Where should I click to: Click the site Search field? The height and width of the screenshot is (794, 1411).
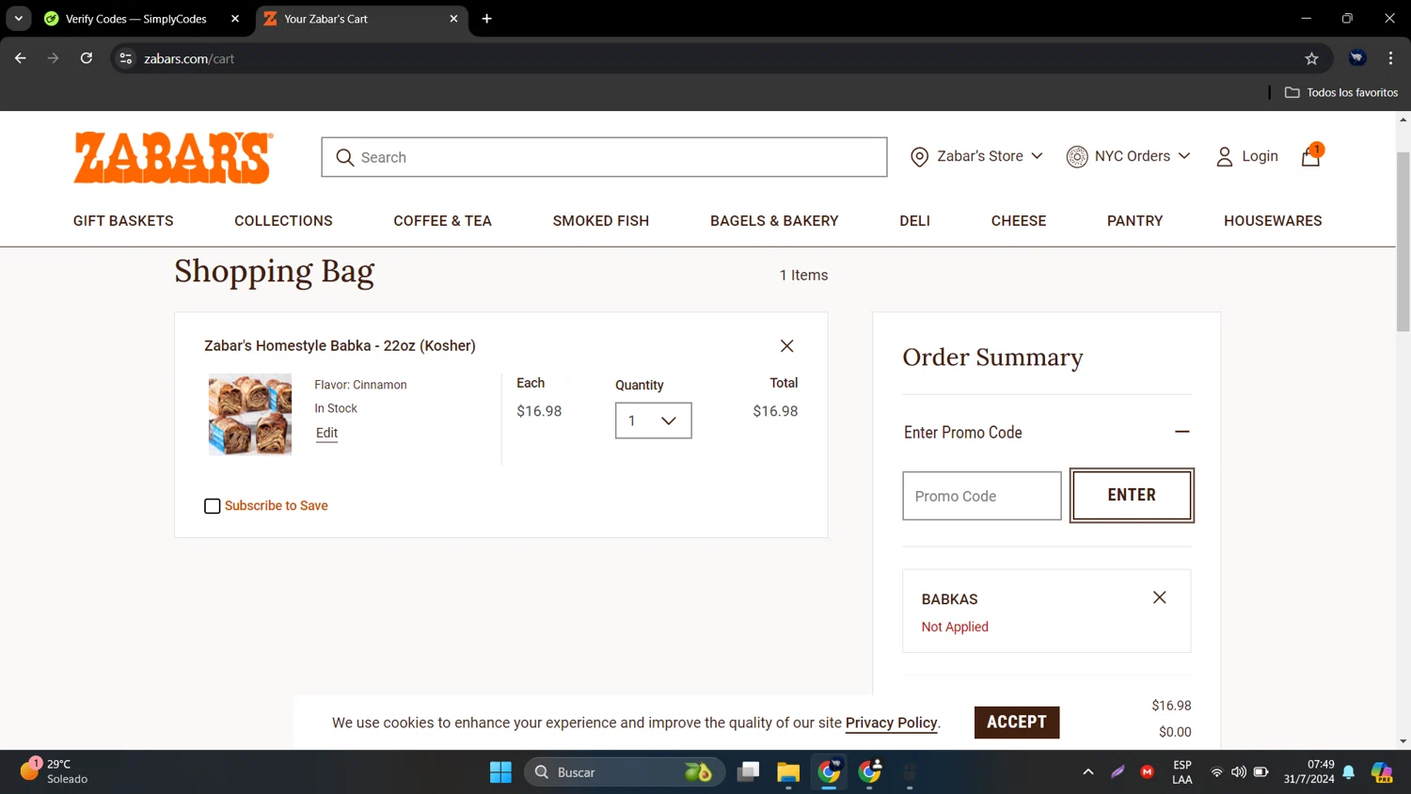pos(604,157)
